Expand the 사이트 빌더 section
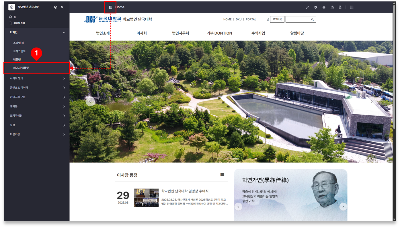The height and width of the screenshot is (228, 400). click(64, 78)
